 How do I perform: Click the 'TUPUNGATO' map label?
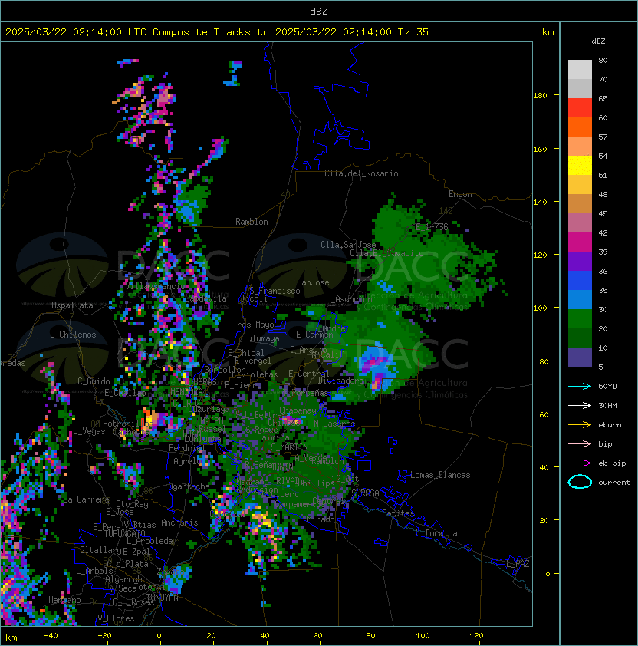125,533
